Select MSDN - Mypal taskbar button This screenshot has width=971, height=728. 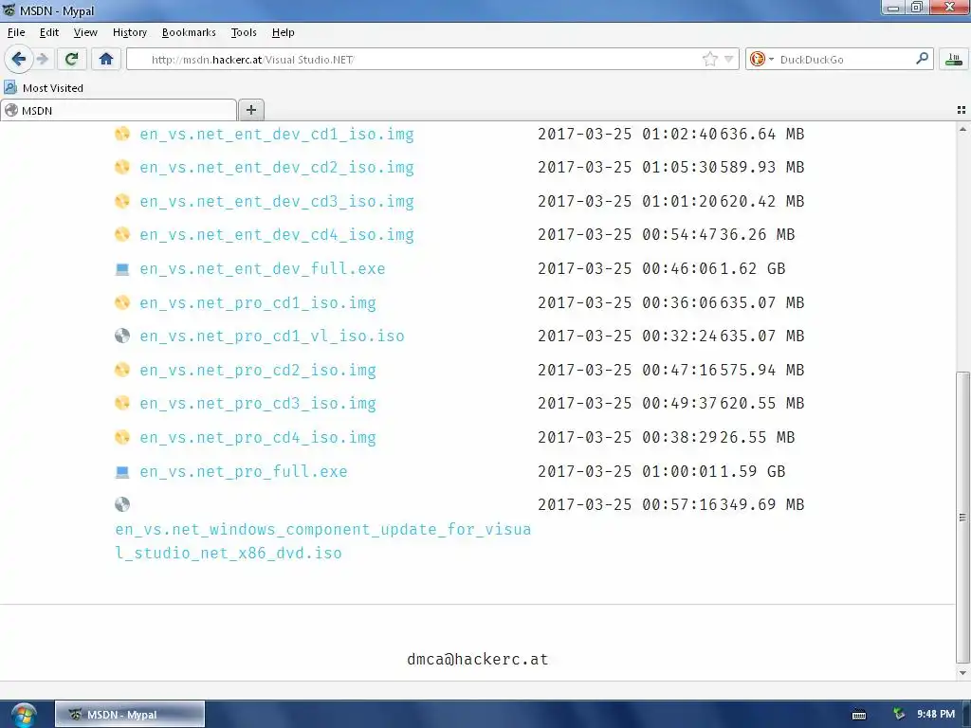tap(130, 715)
